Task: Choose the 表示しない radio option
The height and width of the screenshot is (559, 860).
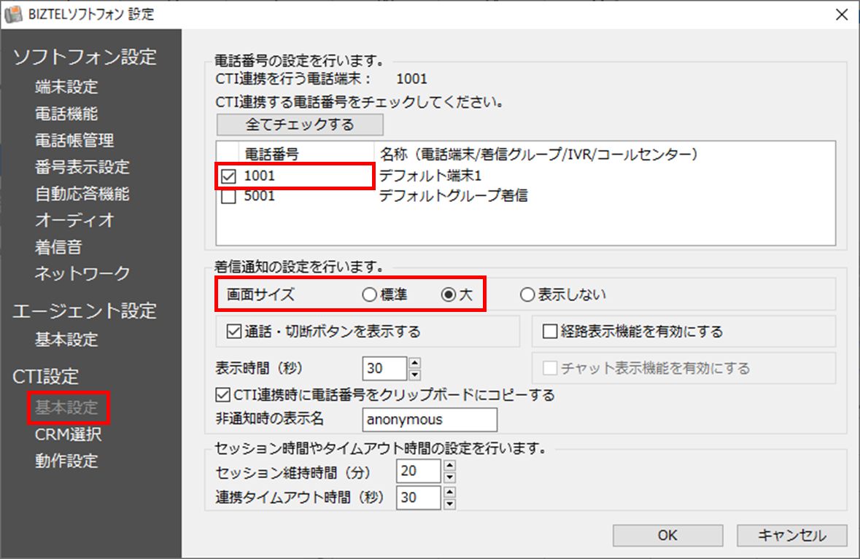Action: click(x=527, y=295)
